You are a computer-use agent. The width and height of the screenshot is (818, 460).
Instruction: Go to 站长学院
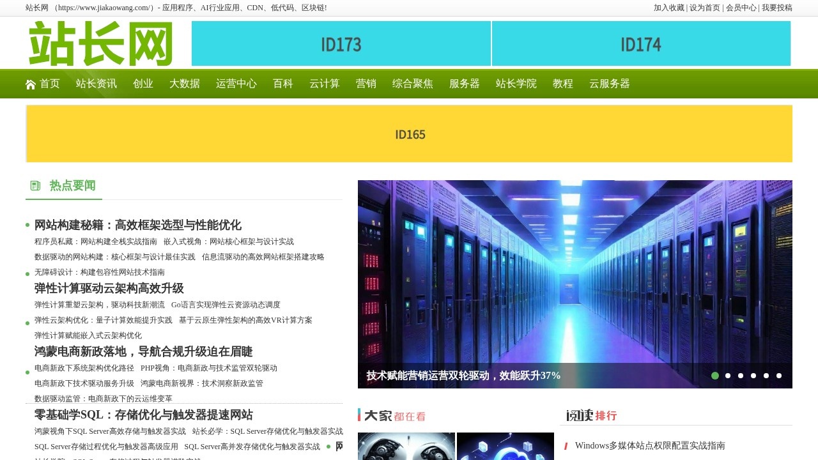pos(516,84)
